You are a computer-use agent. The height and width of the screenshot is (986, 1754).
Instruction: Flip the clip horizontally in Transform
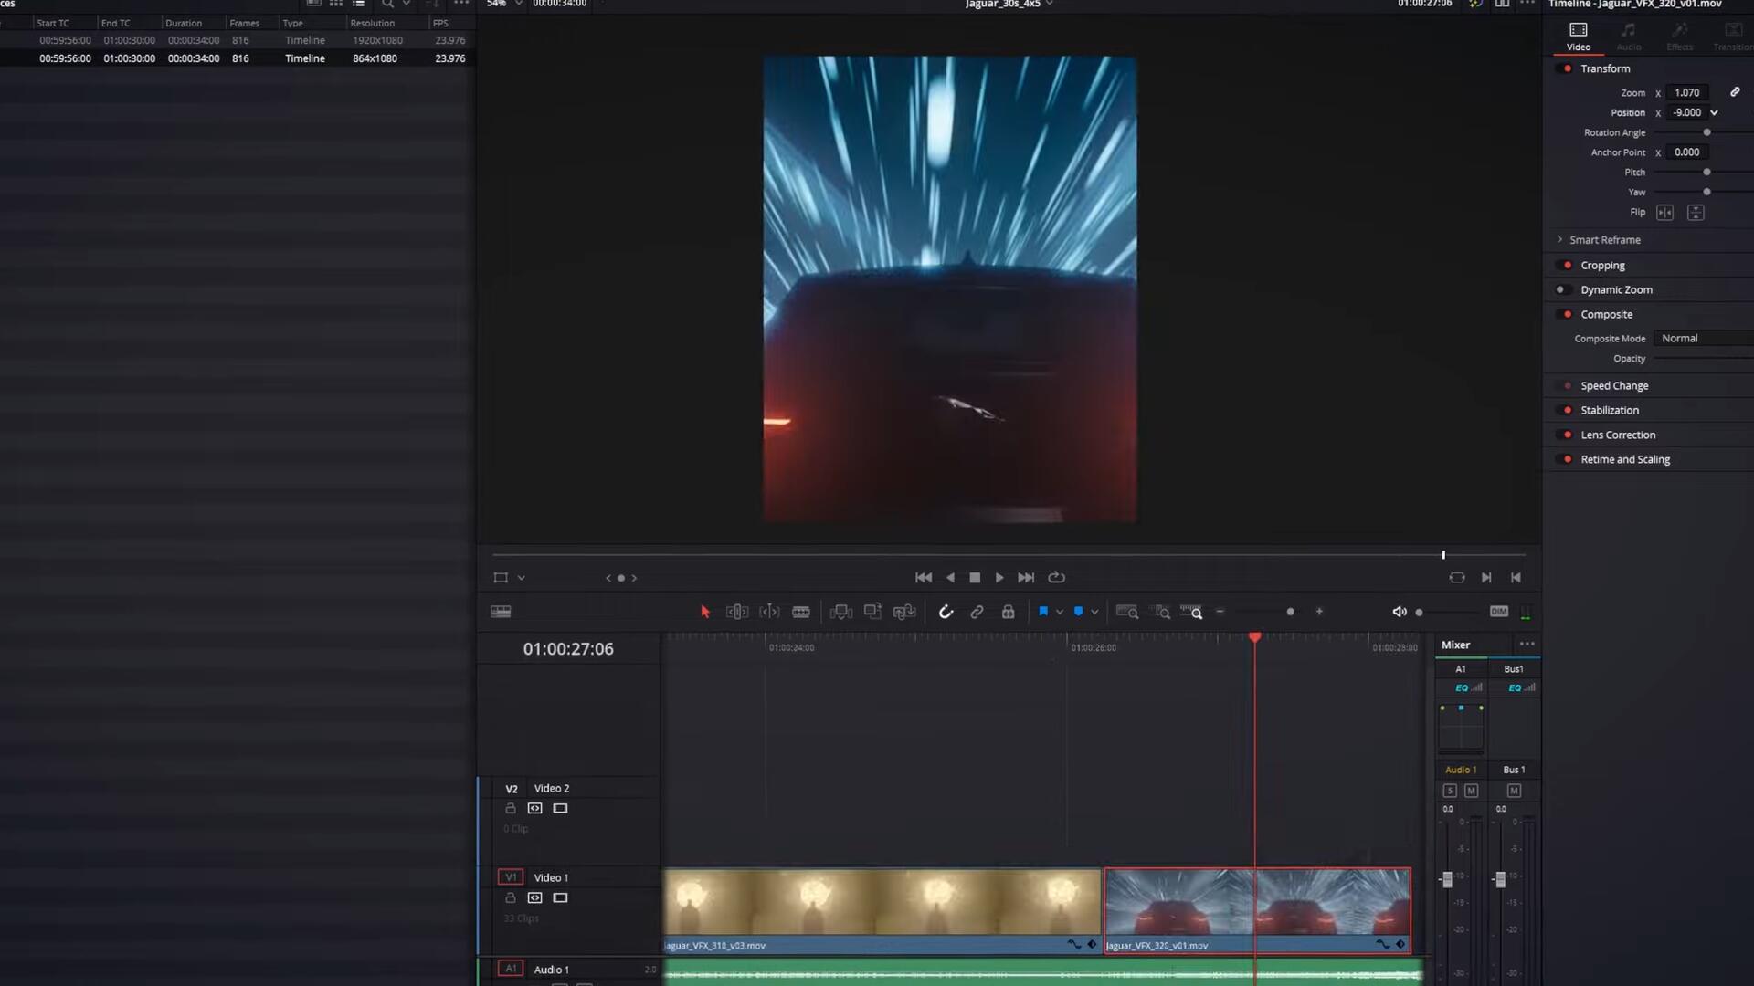coord(1664,212)
